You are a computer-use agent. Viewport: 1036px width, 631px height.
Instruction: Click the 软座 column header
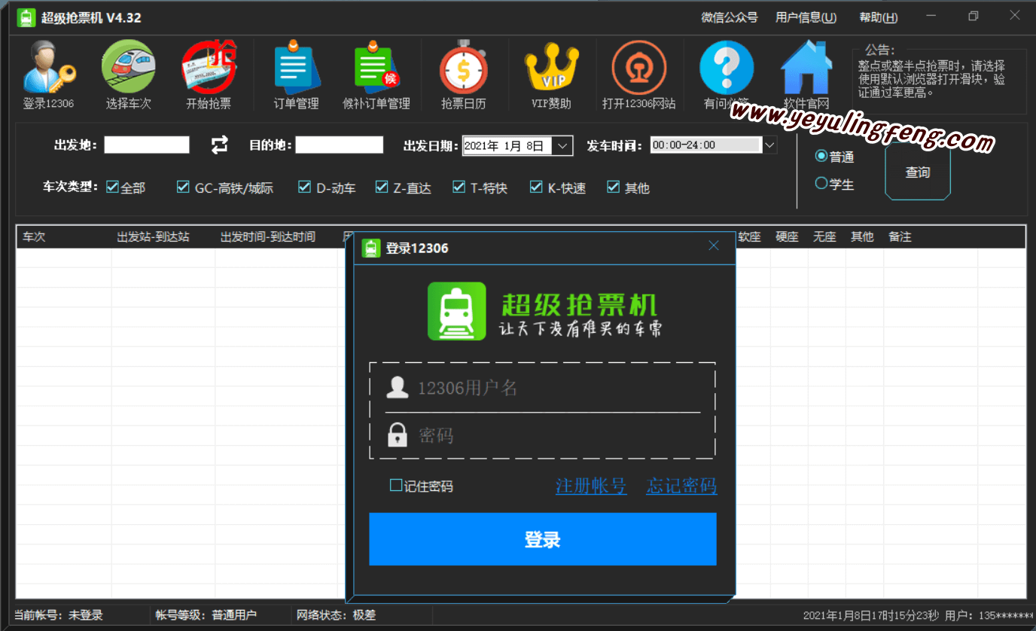750,236
